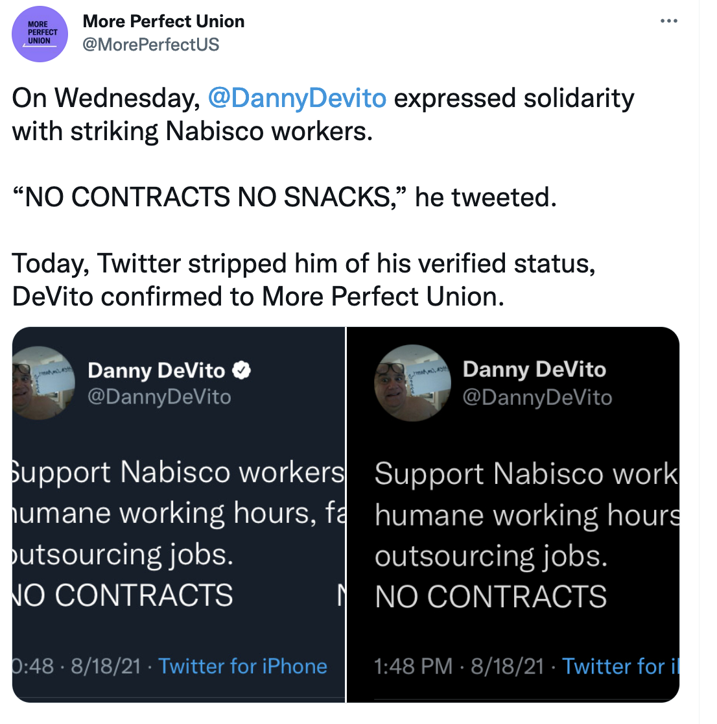Select the Danny DeVito name in right screenshot
This screenshot has height=724, width=717.
pos(534,368)
